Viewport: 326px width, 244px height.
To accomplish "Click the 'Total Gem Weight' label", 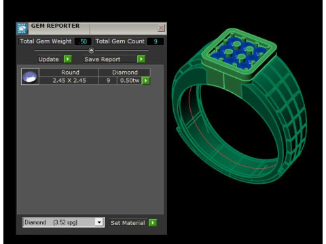I will [x=46, y=41].
